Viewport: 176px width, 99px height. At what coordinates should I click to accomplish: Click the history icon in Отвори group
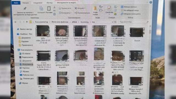point(115,14)
